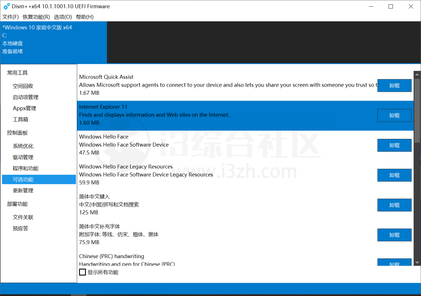Open 程序和功能 in the sidebar

(25, 168)
